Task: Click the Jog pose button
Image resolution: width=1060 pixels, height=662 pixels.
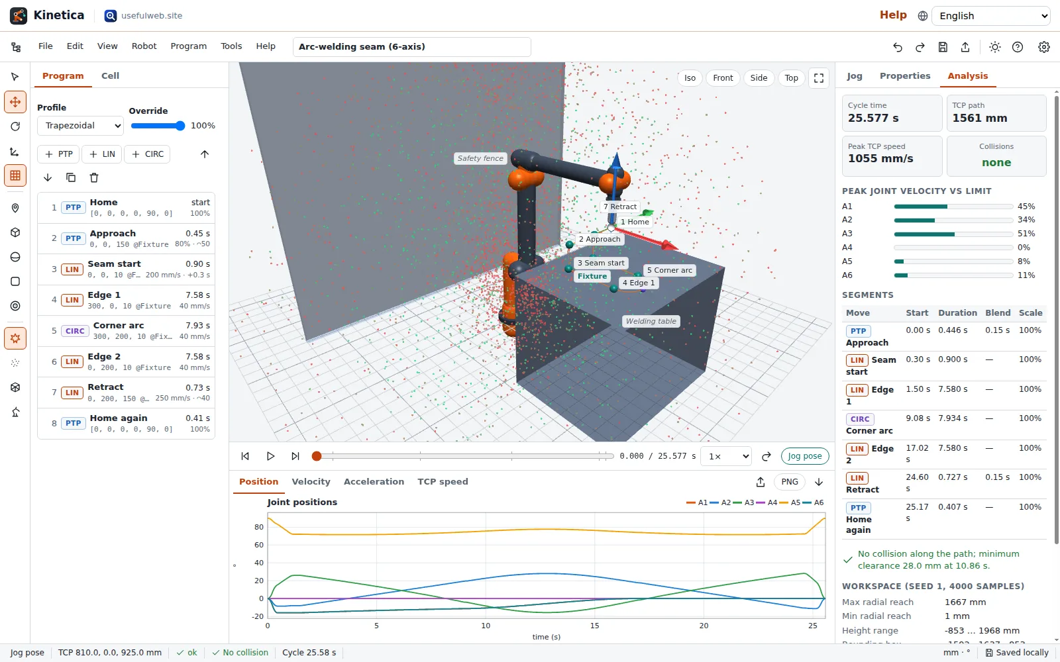Action: click(805, 456)
